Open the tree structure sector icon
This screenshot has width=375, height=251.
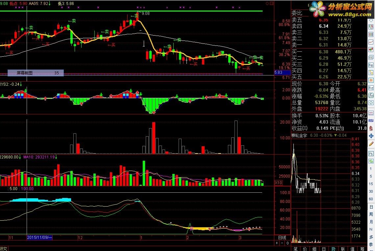click(x=371, y=72)
